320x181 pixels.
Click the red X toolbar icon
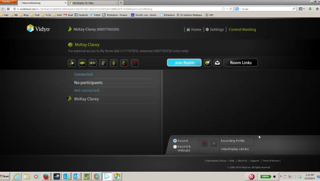point(134,63)
